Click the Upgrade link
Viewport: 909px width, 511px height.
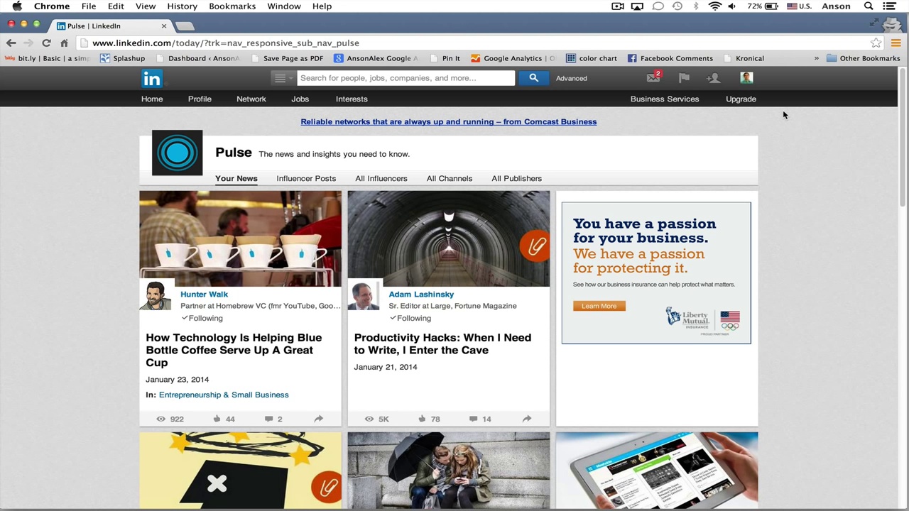point(741,99)
